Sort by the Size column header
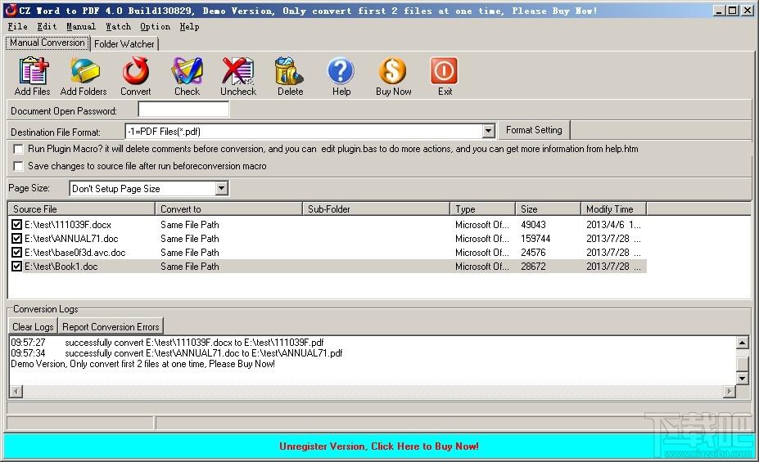Viewport: 759px width, 462px height. coord(548,209)
